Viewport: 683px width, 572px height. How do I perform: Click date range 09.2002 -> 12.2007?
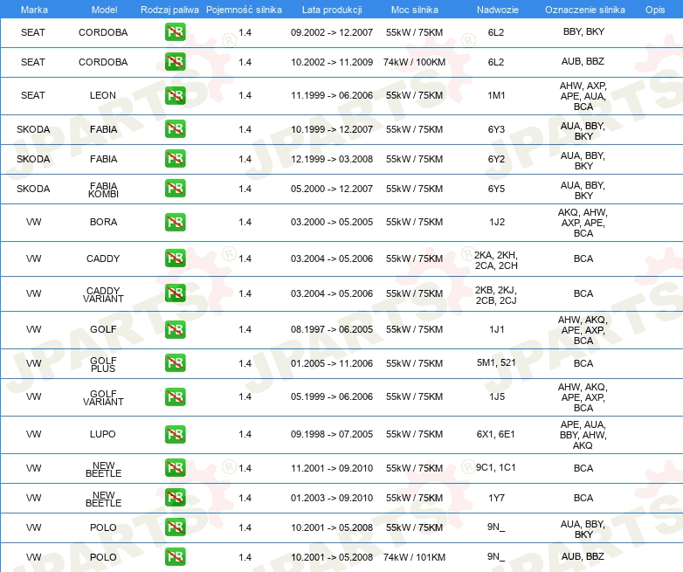point(332,32)
